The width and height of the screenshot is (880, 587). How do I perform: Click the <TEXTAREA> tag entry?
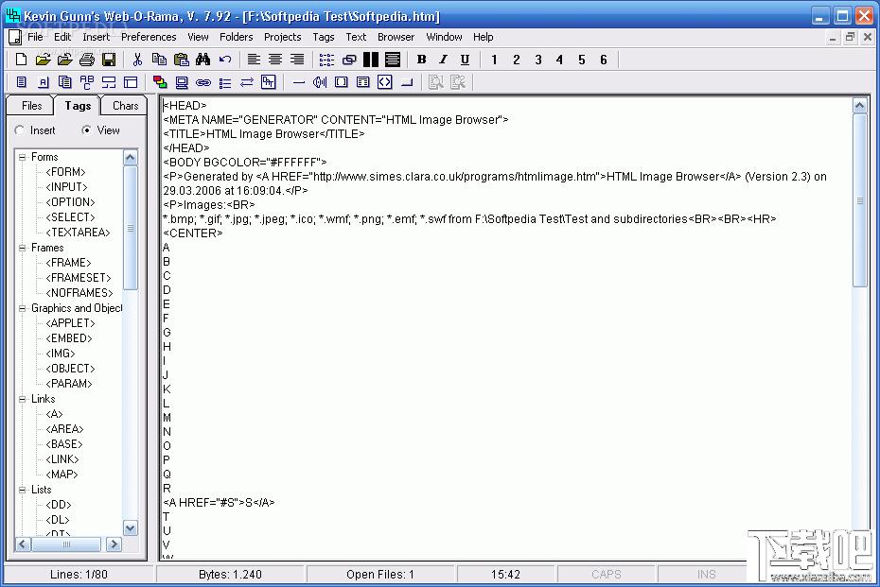[78, 233]
